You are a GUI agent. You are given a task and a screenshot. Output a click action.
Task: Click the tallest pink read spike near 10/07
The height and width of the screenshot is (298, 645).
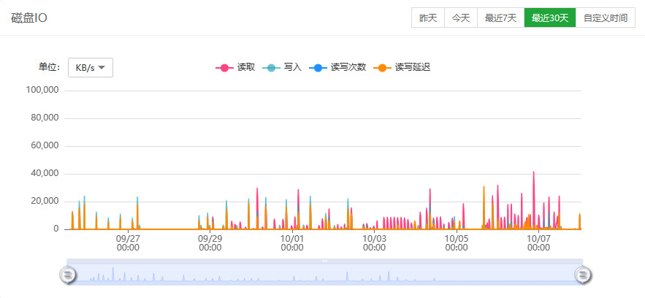point(533,199)
